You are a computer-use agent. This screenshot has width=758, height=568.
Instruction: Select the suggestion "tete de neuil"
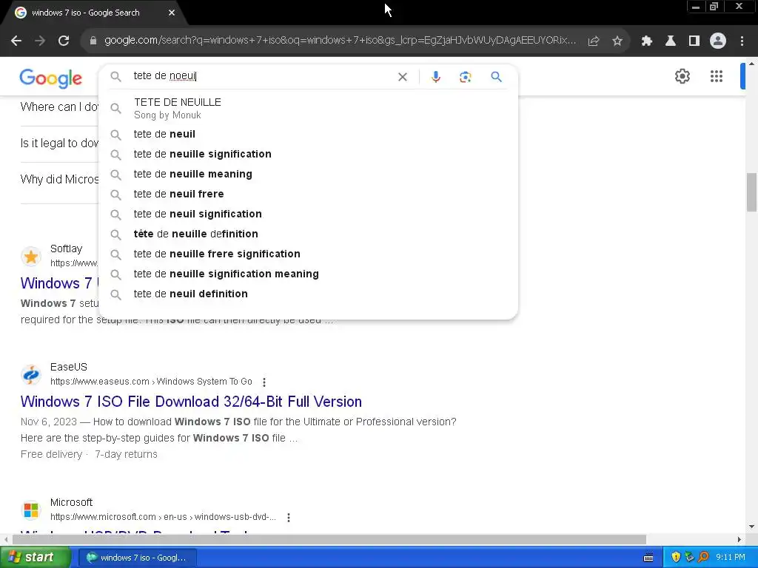point(308,135)
